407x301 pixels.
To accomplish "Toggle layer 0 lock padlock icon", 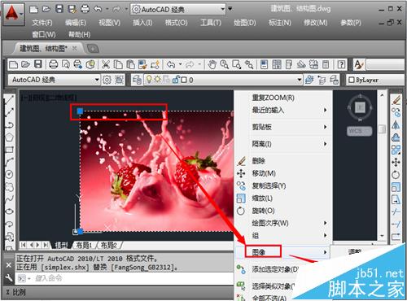I will pos(176,80).
